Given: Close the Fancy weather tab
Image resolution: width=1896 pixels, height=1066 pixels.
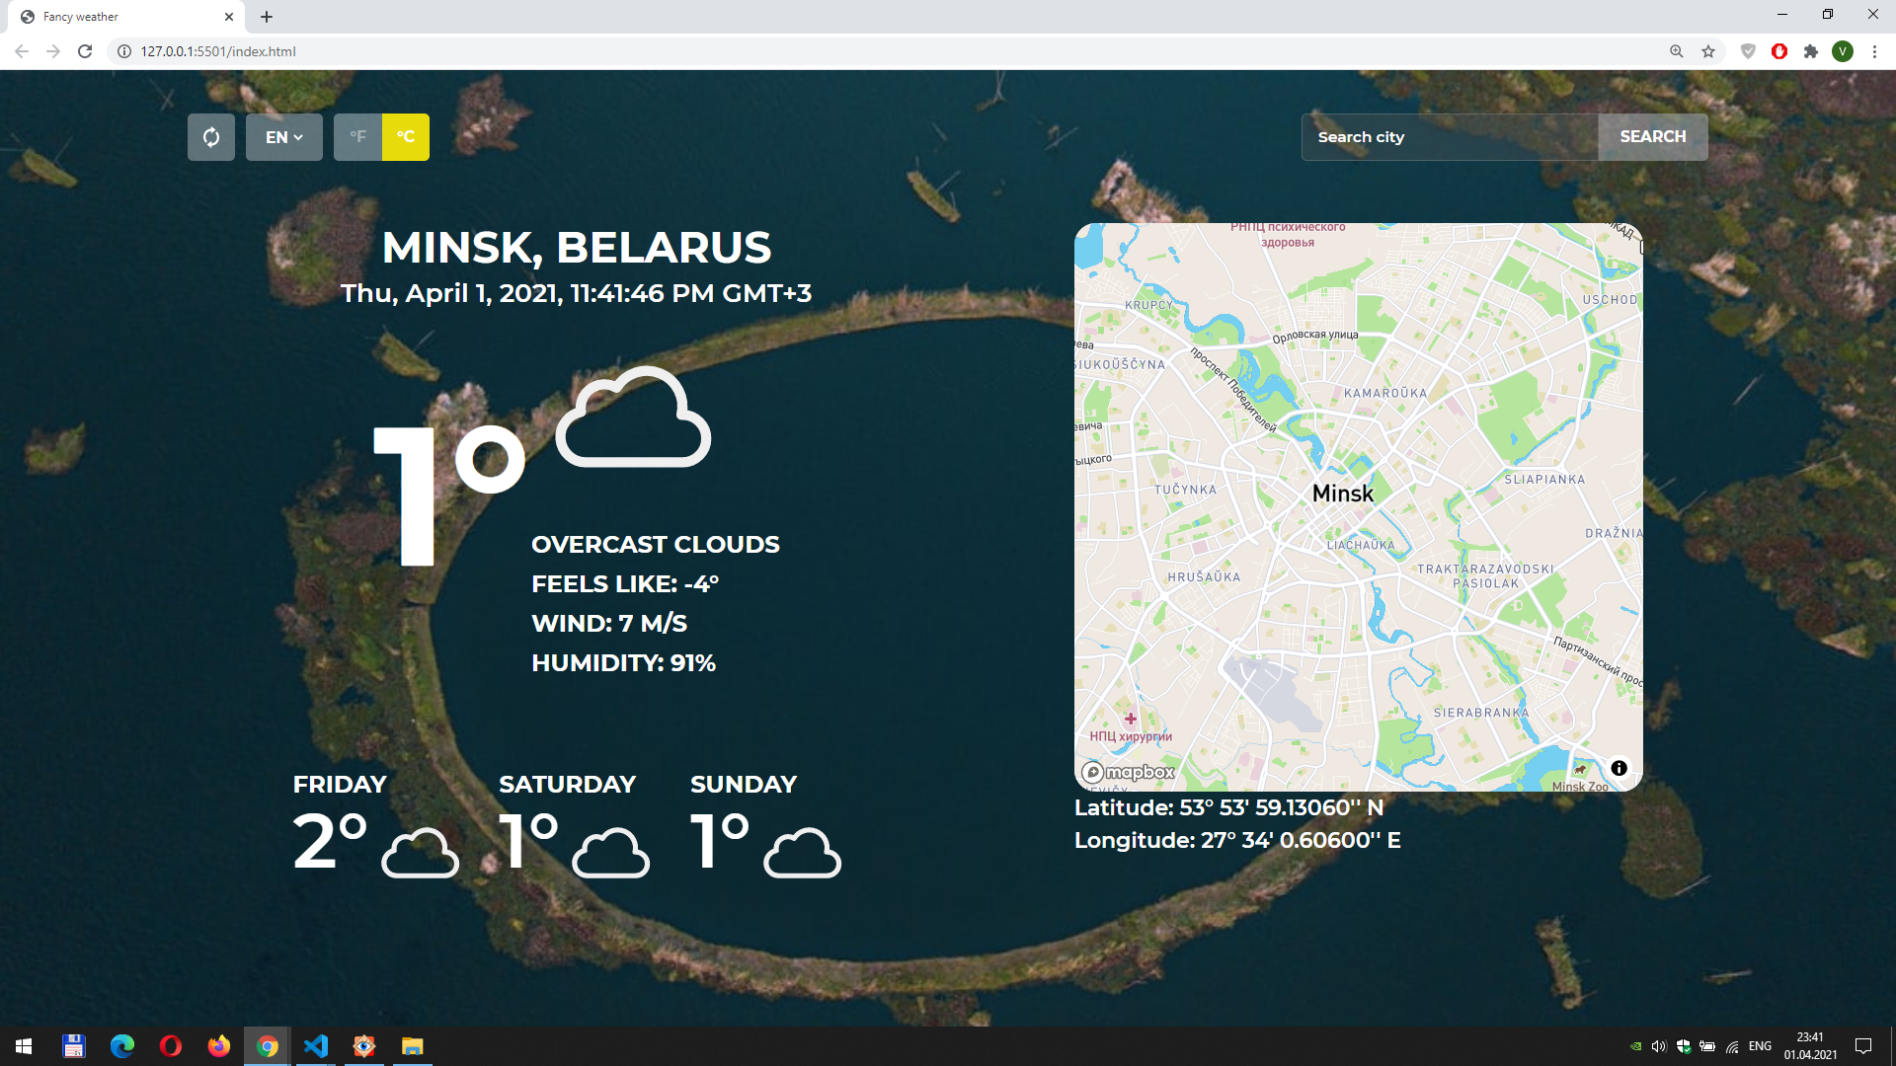Looking at the screenshot, I should [x=229, y=17].
